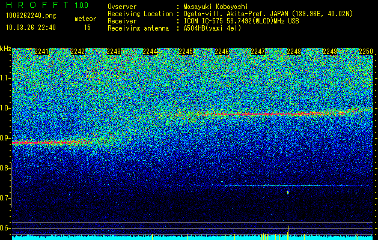Viewport: 378px width, 240px height.
Task: Click the 0.9 kHz axis label
Action: [5, 138]
